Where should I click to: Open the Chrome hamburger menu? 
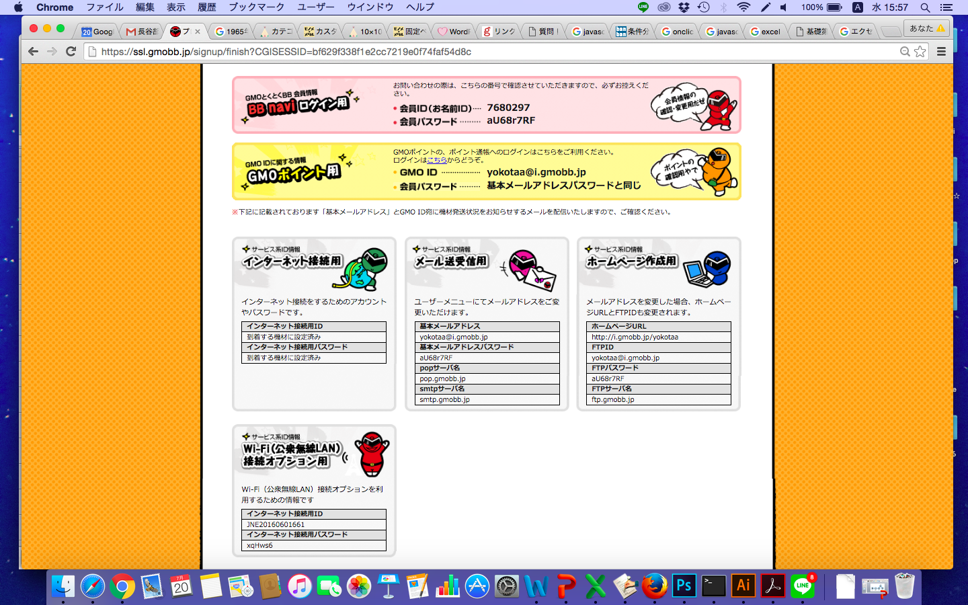click(941, 51)
